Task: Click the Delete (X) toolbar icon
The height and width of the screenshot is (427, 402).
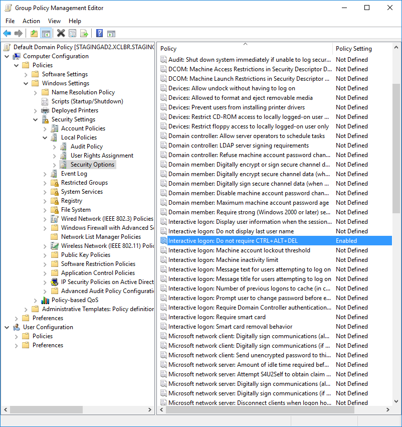Action: (61, 34)
